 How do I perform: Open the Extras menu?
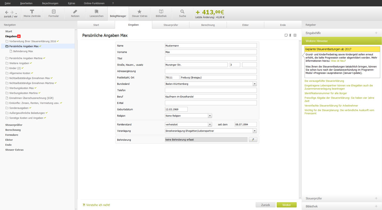[x=71, y=3]
